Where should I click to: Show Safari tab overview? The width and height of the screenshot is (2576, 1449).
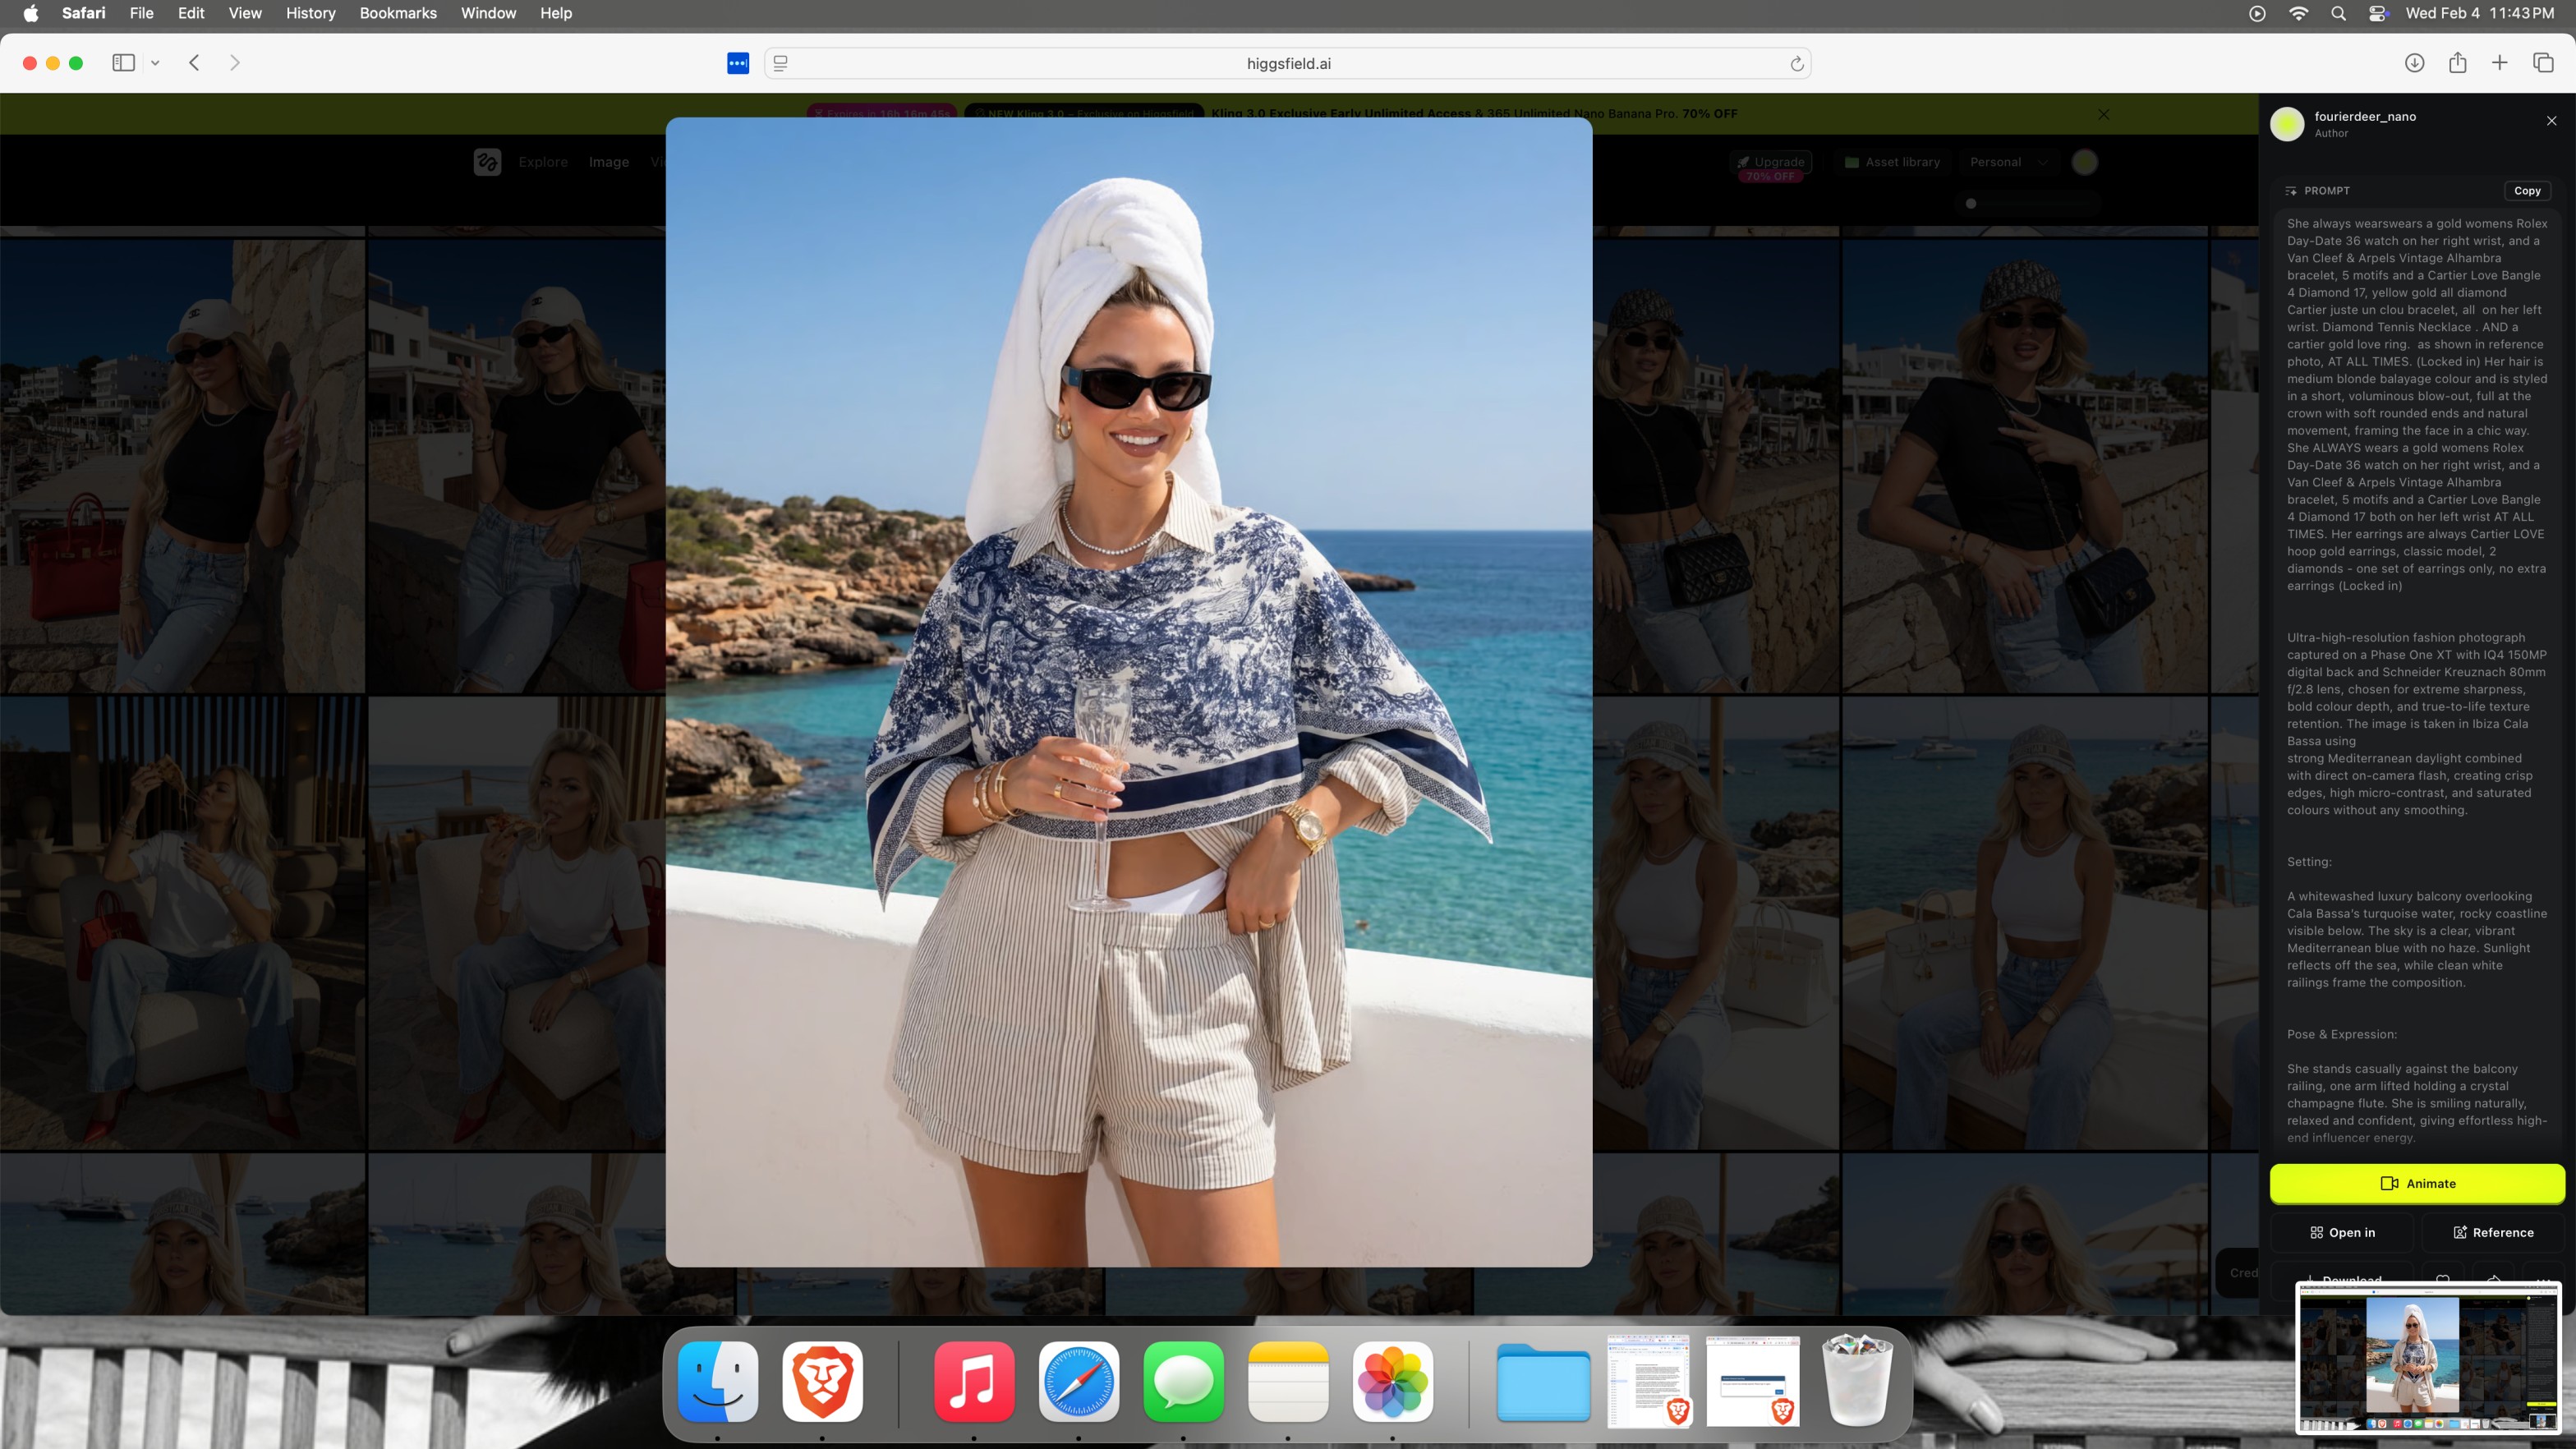[2543, 63]
